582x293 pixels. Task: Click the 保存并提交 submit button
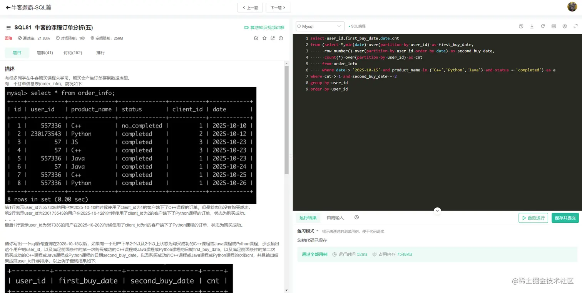coord(565,217)
